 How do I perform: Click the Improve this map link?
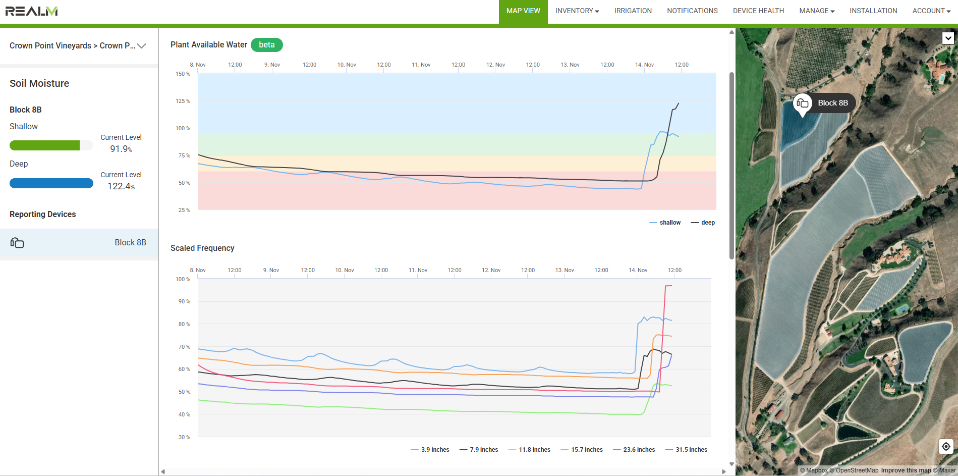[x=906, y=470]
